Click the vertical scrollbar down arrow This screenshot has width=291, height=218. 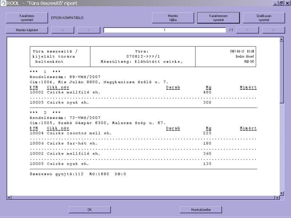pyautogui.click(x=282, y=193)
